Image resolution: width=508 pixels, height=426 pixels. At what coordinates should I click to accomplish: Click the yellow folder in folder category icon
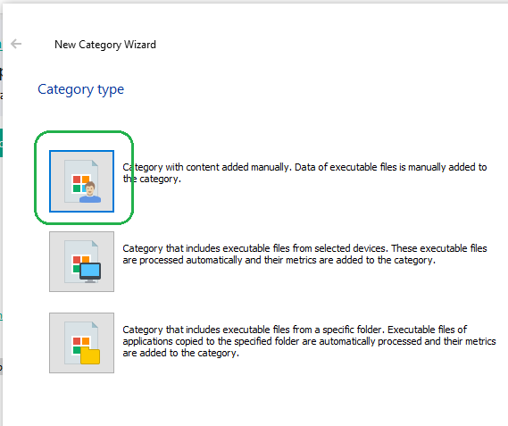(90, 355)
